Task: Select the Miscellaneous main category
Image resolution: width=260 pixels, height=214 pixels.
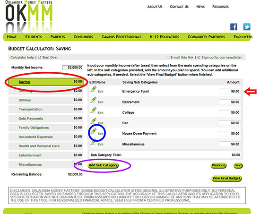Action: (x=46, y=164)
